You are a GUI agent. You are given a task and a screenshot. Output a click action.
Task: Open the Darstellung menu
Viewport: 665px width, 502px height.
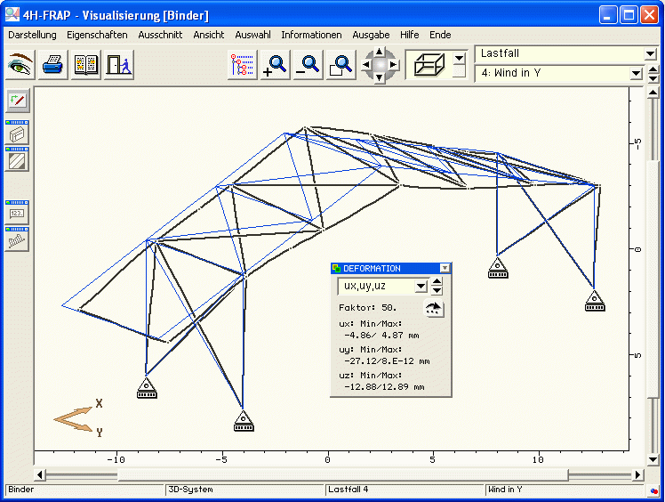pyautogui.click(x=32, y=35)
